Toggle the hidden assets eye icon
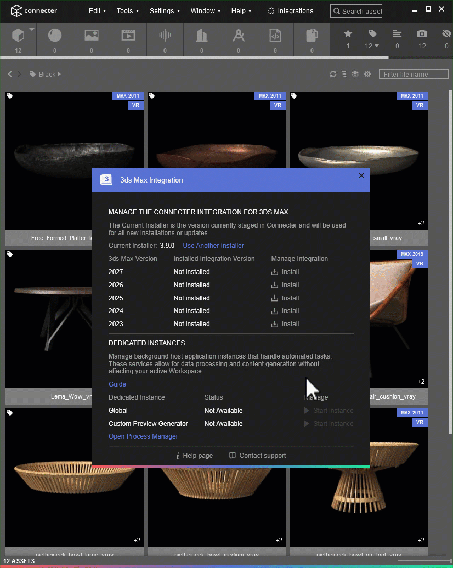Viewport: 453px width, 568px height. pyautogui.click(x=446, y=33)
